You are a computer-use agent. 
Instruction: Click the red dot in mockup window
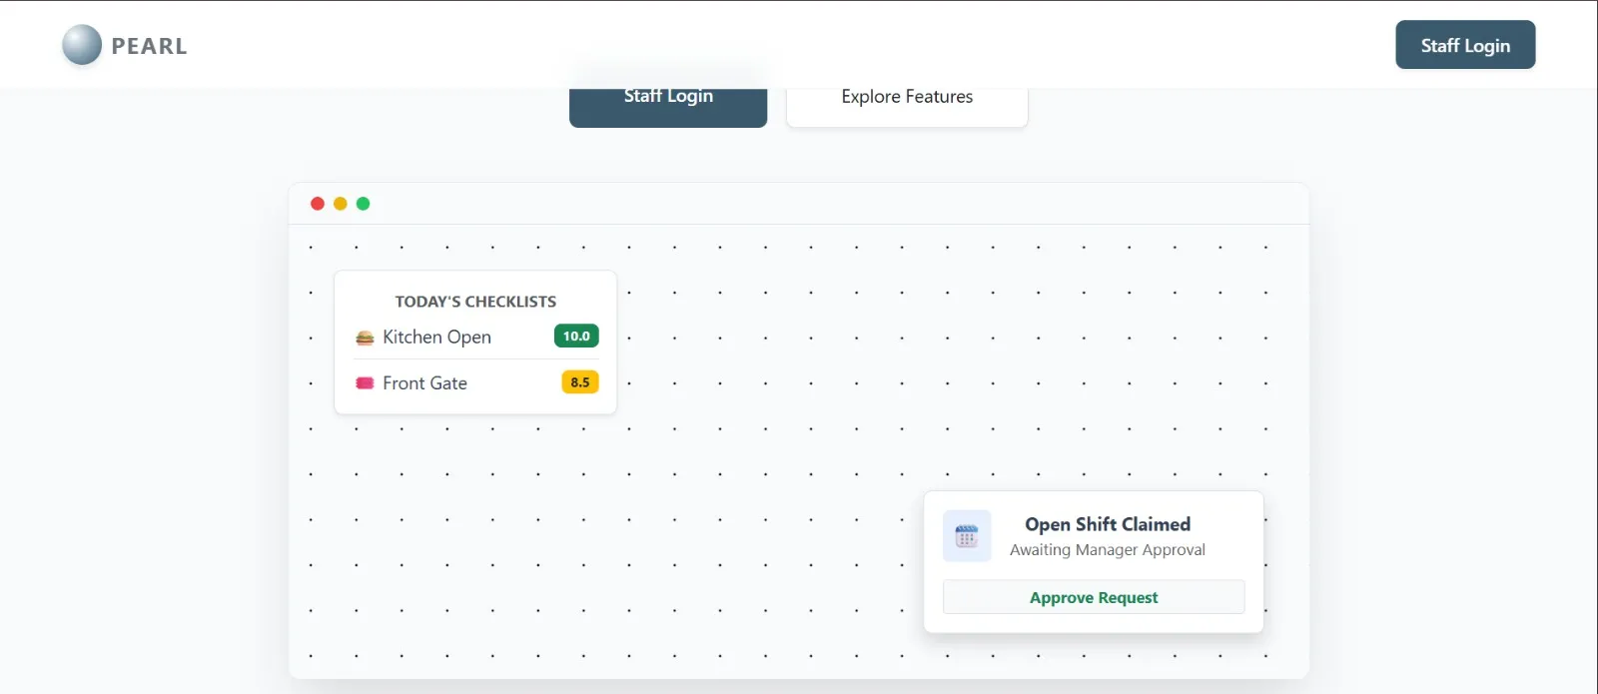[318, 204]
